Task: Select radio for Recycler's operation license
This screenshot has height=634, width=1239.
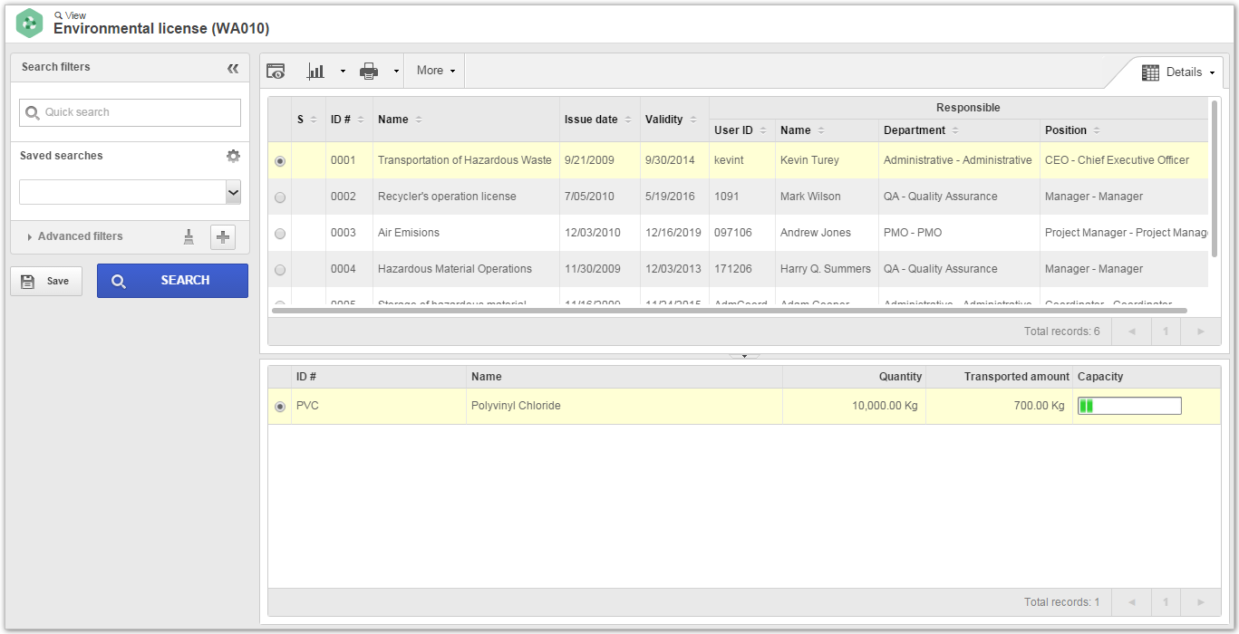Action: coord(280,197)
